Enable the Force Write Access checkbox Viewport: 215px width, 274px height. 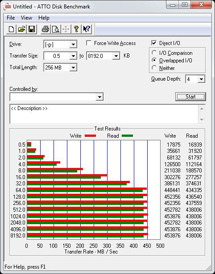coord(89,43)
